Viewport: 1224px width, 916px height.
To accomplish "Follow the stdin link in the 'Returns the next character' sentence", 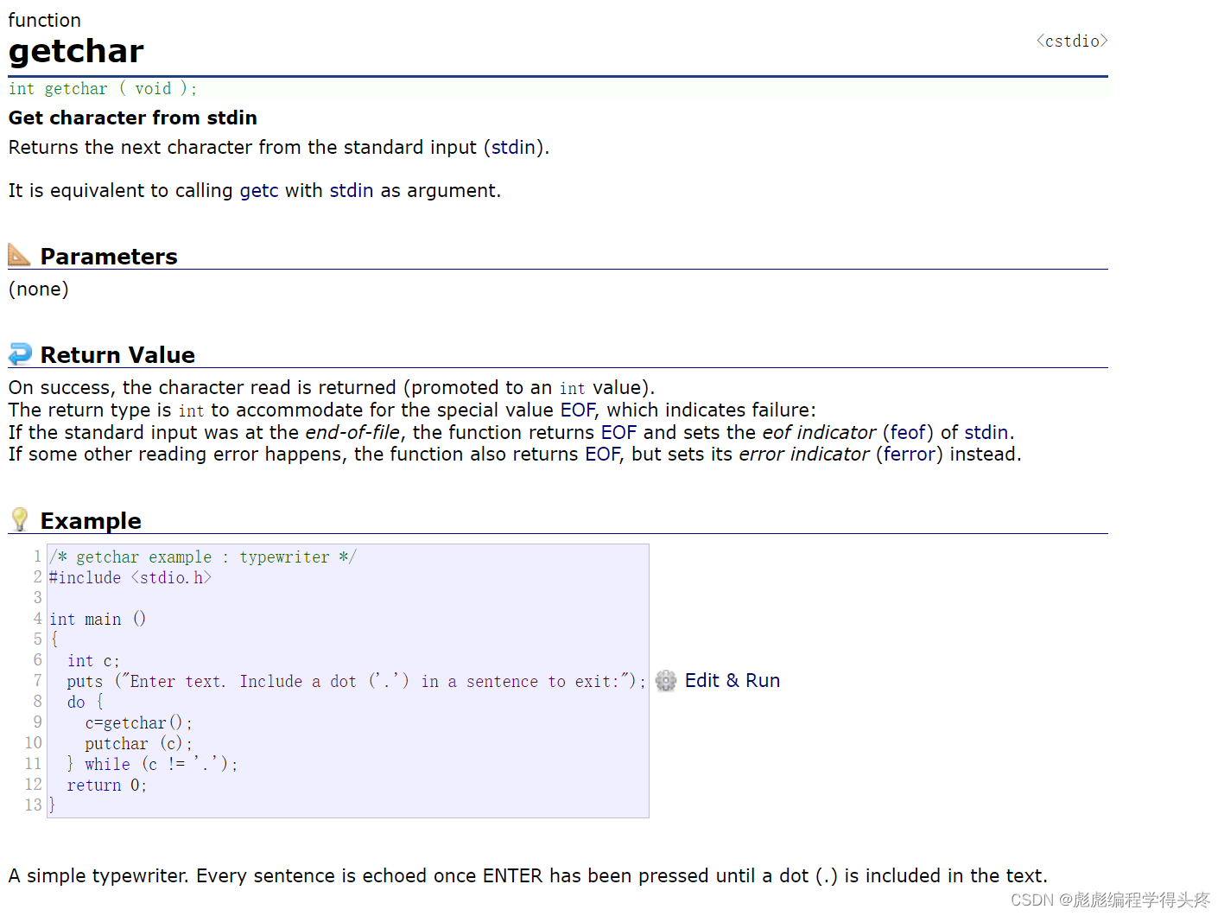I will 514,148.
